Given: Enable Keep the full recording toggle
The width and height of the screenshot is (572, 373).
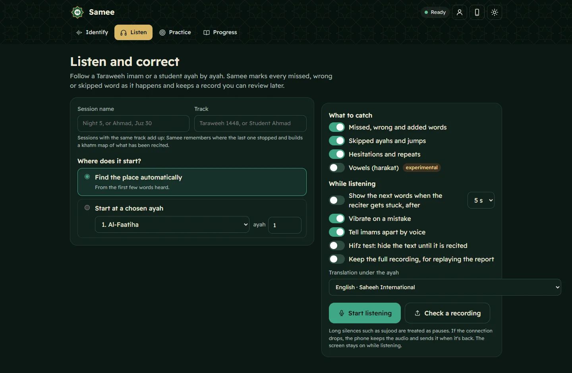Looking at the screenshot, I should coord(337,259).
